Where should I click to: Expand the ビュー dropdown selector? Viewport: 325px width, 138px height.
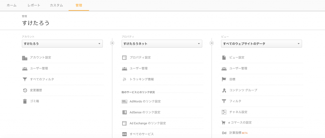(x=261, y=44)
